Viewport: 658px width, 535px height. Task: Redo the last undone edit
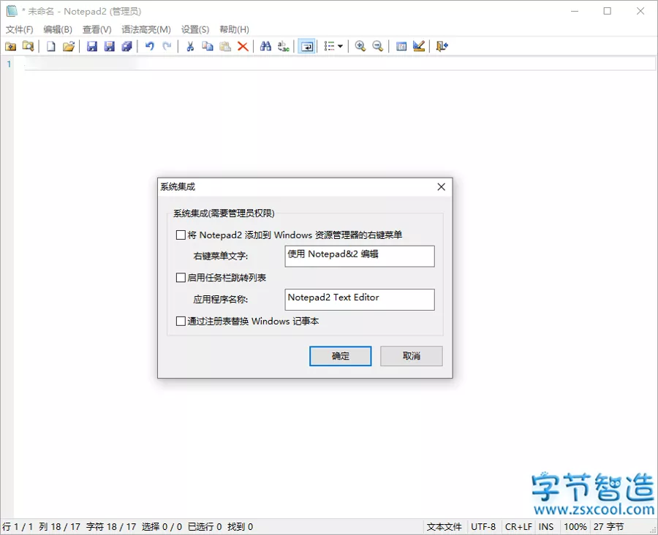tap(167, 46)
